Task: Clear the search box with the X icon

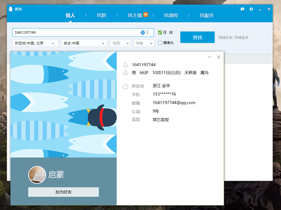Action: tap(143, 32)
